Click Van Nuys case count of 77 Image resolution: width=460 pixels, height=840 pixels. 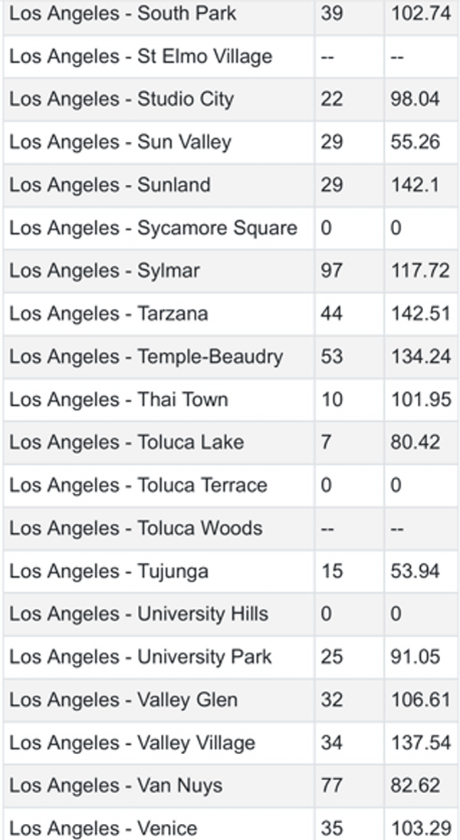click(332, 786)
